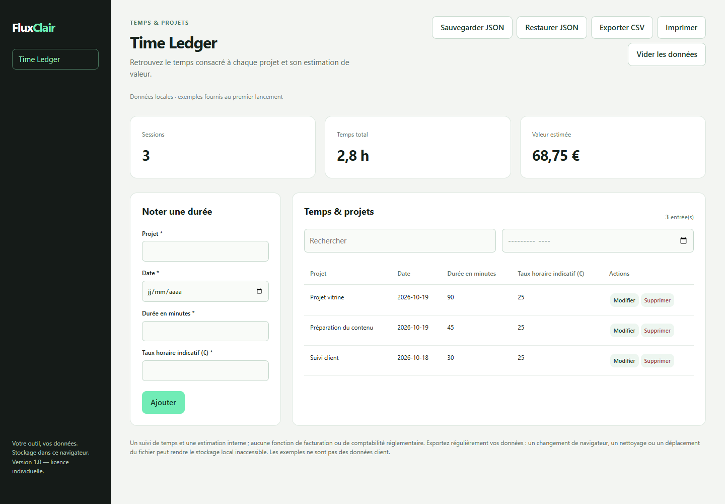Click duration value 45
The image size is (725, 504).
(x=451, y=328)
